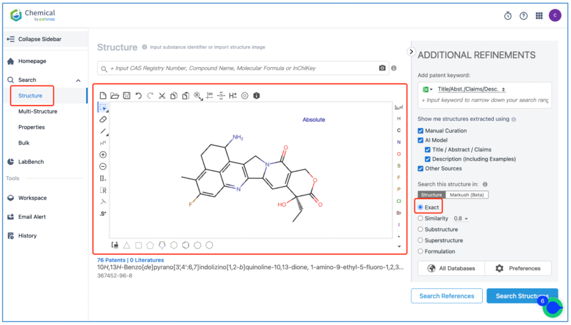Screen dimensions: 571x325
Task: Open Title/Abst./Claims/Desc. field dropdown
Action: [471, 89]
